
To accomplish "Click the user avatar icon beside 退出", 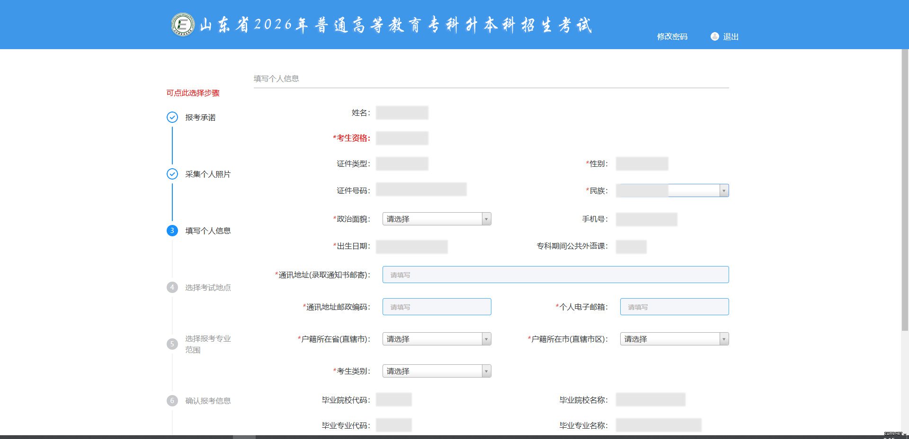I will 714,36.
